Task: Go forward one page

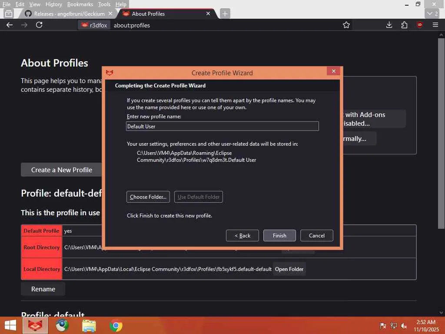Action: pos(24,25)
